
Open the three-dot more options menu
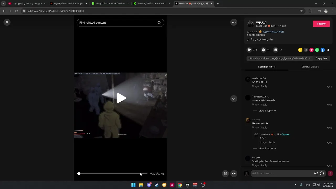click(x=234, y=22)
